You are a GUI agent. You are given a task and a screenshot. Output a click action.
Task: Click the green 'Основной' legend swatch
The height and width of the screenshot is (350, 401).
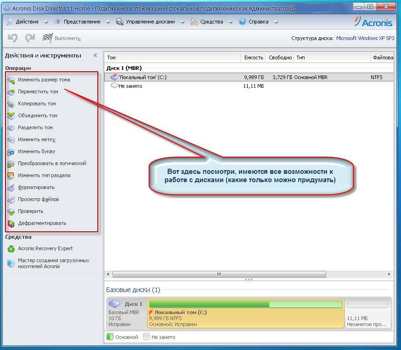pyautogui.click(x=110, y=336)
